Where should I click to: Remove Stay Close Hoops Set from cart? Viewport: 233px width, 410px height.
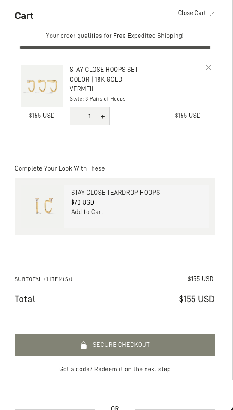click(x=209, y=68)
